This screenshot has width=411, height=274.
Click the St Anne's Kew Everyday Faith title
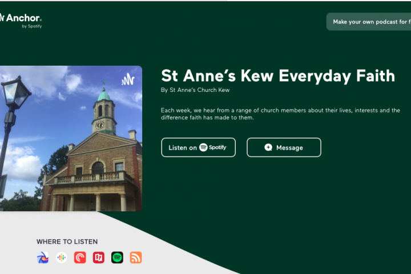coord(278,76)
